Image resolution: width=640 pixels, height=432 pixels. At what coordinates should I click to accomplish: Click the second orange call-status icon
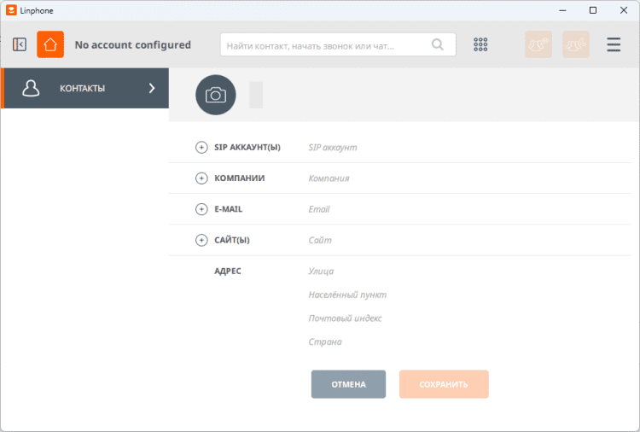(576, 44)
